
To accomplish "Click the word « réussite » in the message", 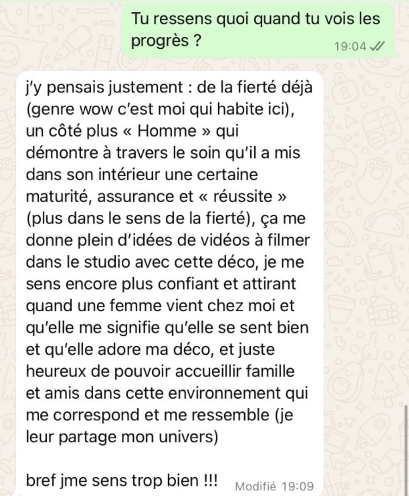I will pos(243,196).
